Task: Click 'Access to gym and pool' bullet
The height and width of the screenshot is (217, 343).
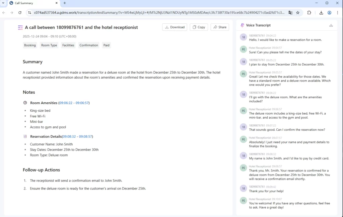Action: 48,127
